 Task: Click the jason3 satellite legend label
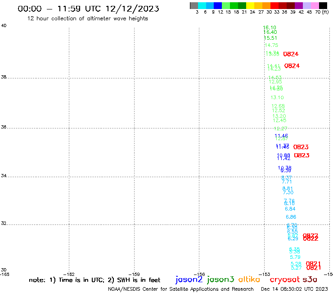point(220,279)
